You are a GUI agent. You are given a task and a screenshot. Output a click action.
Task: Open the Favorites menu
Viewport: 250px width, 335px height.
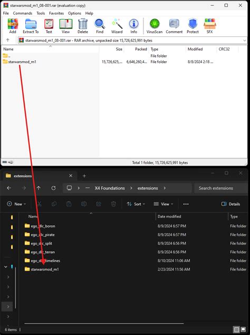click(56, 13)
